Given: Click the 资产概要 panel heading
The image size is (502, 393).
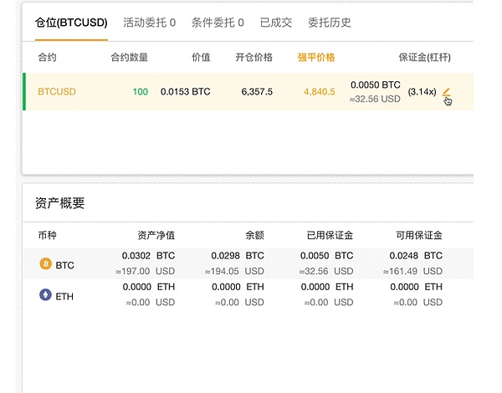Looking at the screenshot, I should [59, 203].
